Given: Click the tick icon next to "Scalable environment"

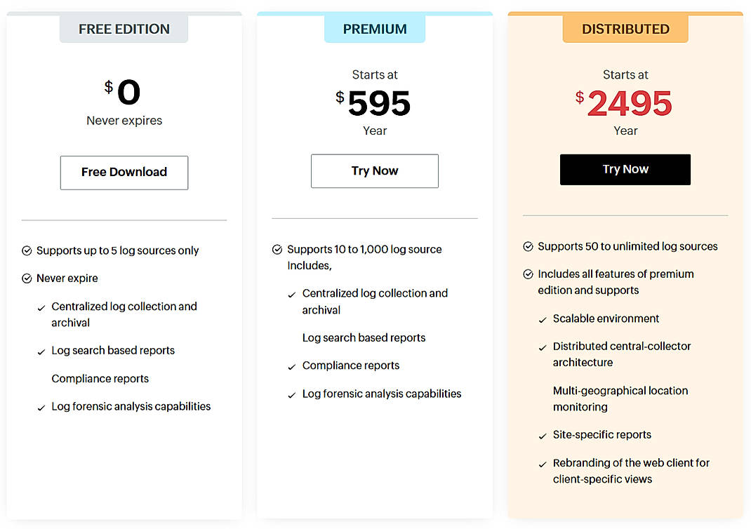Looking at the screenshot, I should coord(543,319).
